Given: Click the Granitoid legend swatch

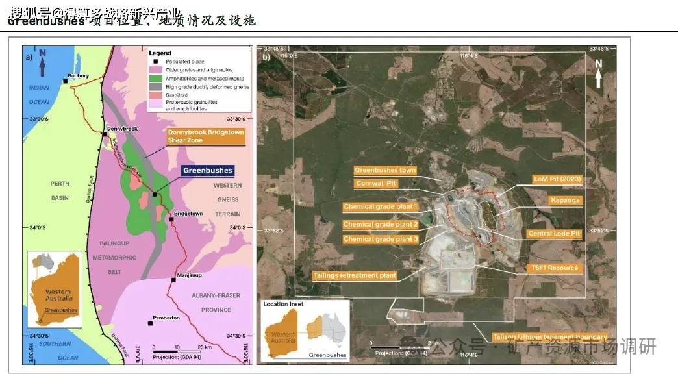Looking at the screenshot, I should [x=156, y=95].
